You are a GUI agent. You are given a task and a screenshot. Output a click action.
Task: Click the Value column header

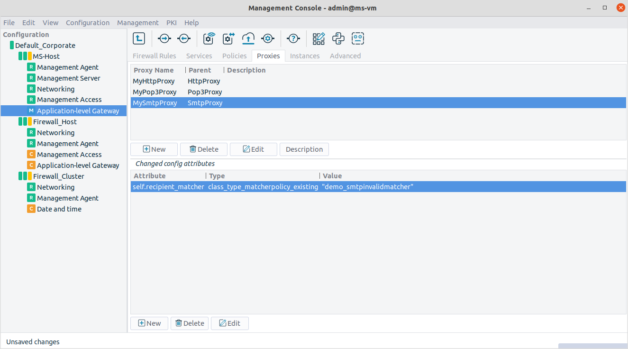[x=332, y=176]
